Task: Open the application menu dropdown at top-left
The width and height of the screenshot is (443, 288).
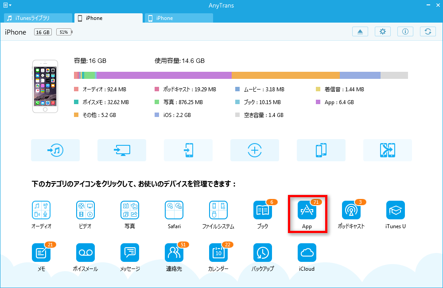Action: (7, 5)
